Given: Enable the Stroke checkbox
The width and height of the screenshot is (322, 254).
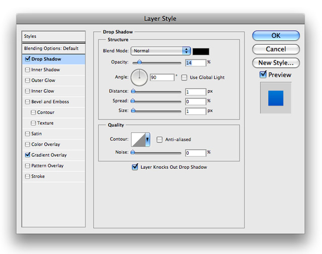Looking at the screenshot, I should click(28, 176).
